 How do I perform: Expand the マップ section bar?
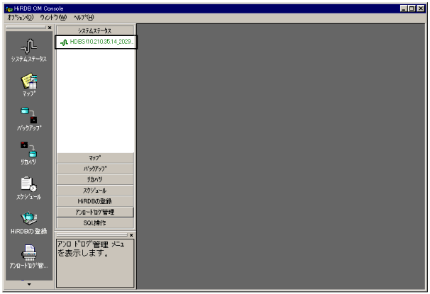tap(95, 158)
